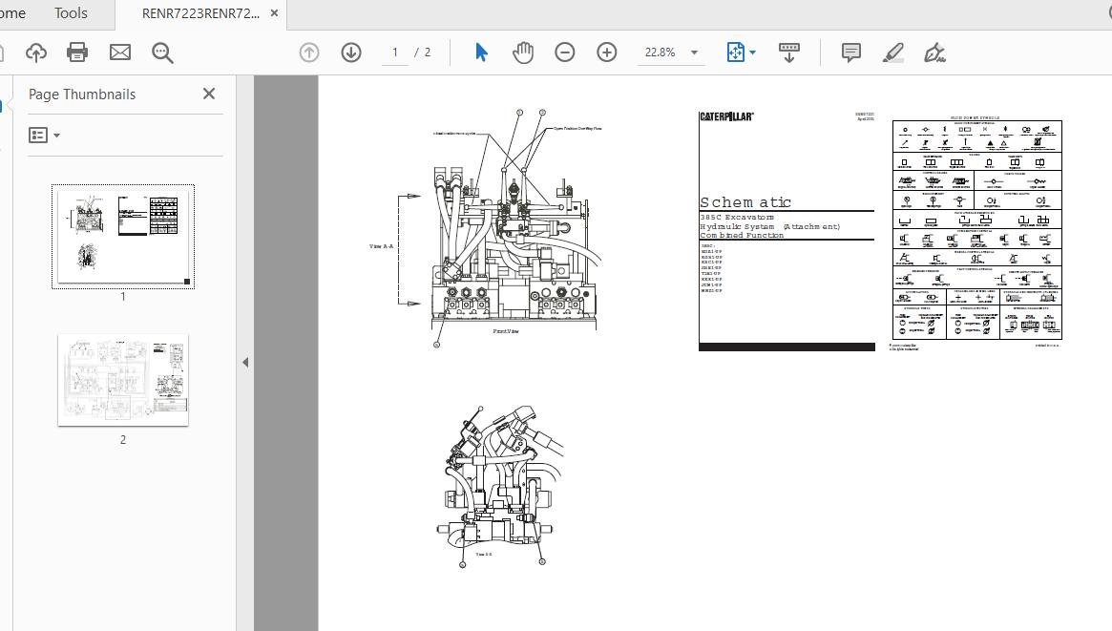The image size is (1112, 631).
Task: Click the total pages '2' indicator
Action: coord(428,53)
